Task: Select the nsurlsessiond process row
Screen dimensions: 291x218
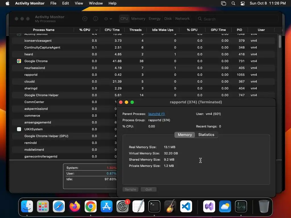Action: 143,68
